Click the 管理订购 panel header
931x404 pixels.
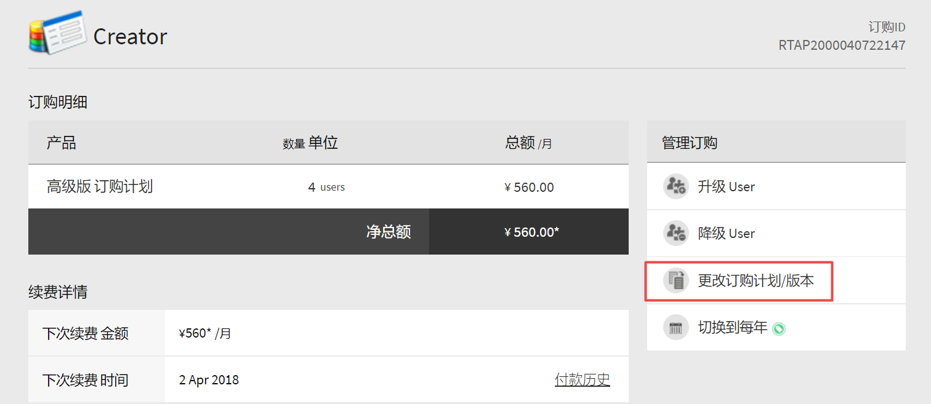point(690,143)
